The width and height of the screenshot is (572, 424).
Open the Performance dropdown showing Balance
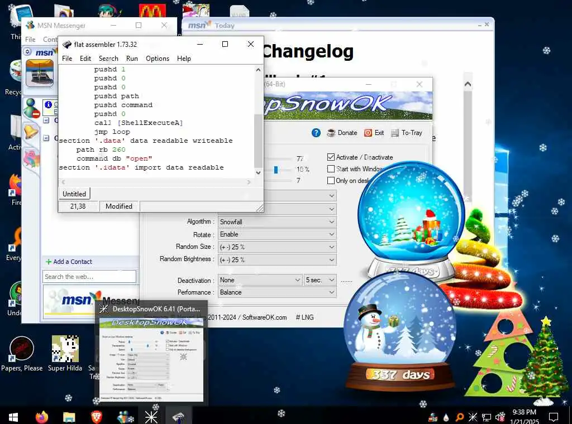[x=277, y=292]
